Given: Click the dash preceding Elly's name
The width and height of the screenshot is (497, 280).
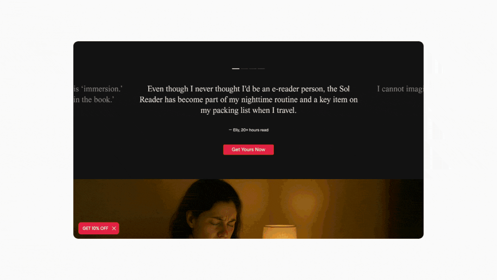Looking at the screenshot, I should [230, 130].
